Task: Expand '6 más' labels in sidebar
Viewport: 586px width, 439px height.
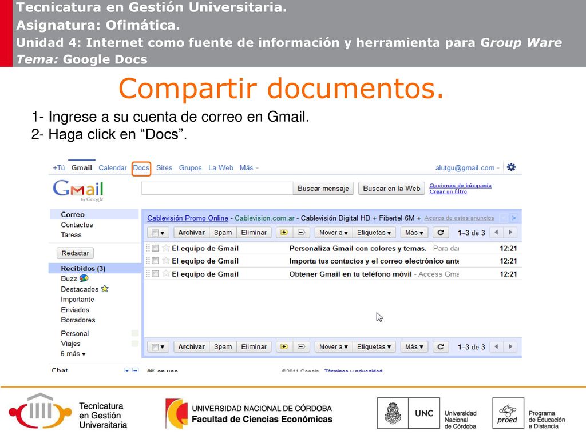Action: click(x=73, y=353)
